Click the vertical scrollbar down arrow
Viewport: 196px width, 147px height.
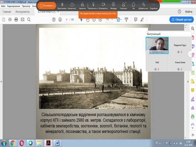(185, 138)
